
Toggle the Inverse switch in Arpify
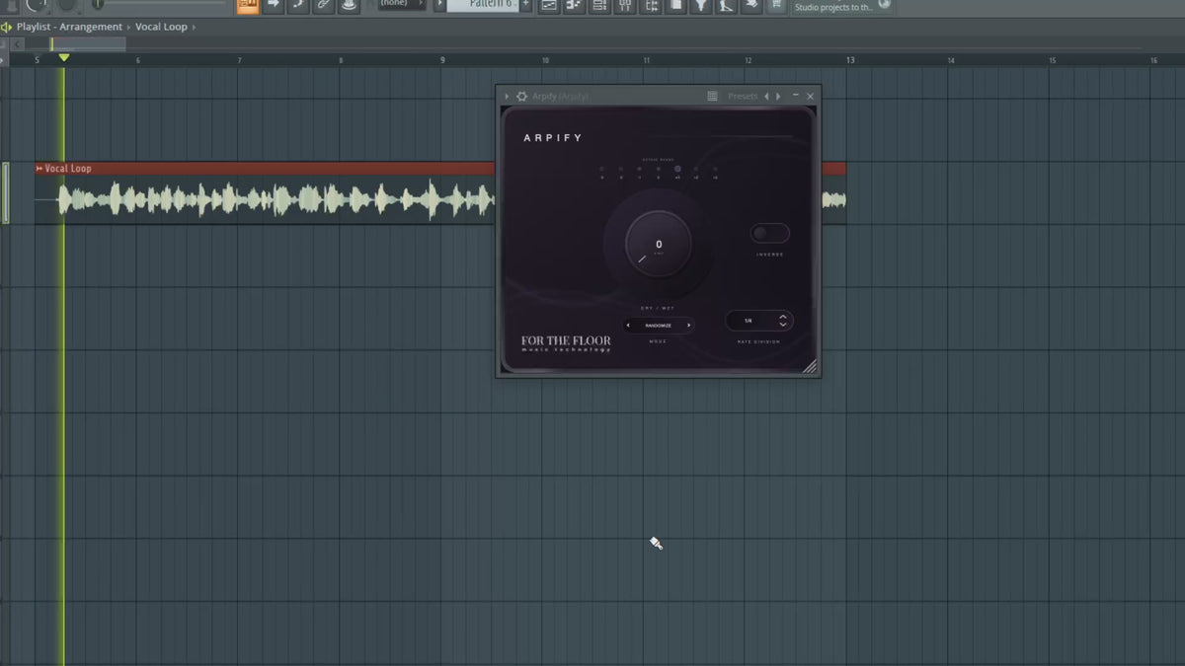[770, 233]
